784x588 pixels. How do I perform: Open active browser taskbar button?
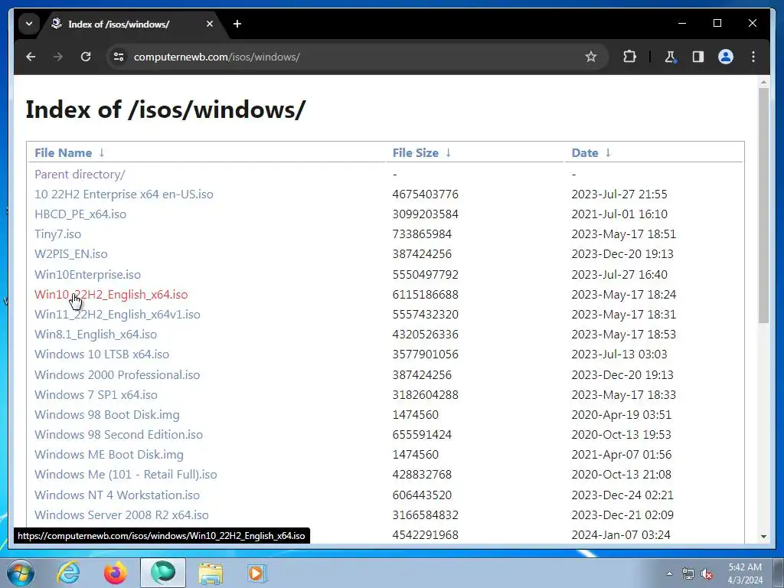pos(163,573)
